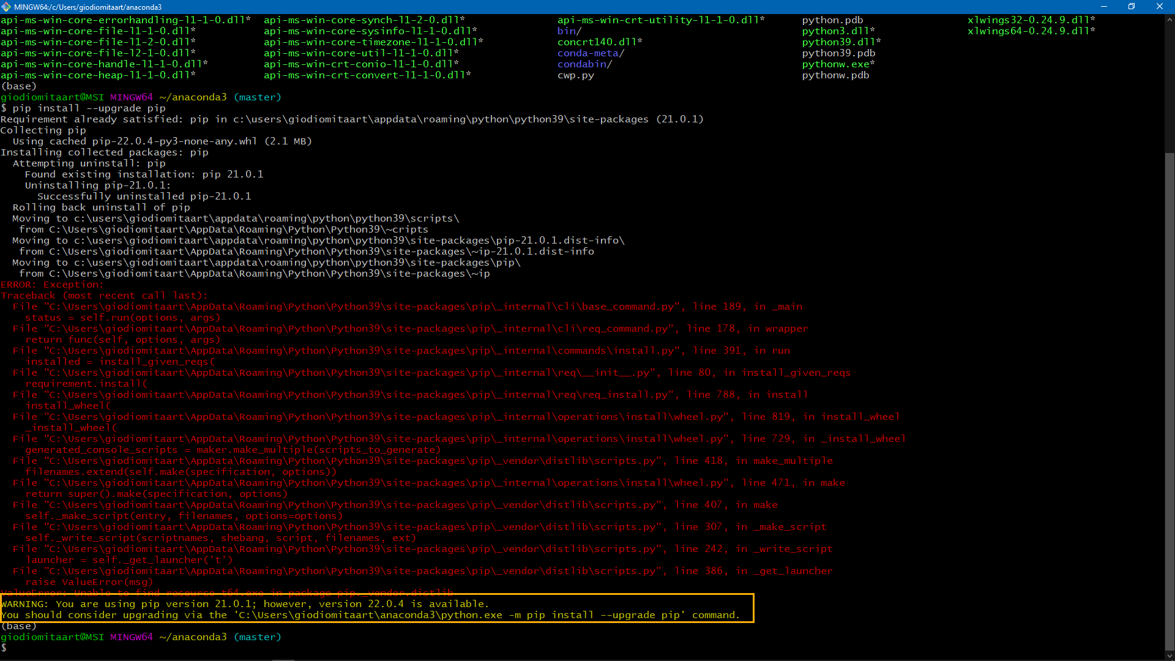Image resolution: width=1175 pixels, height=661 pixels.
Task: Click 'api-ms-win-core-heap-l1-1-0.dll*' file name
Action: pos(99,75)
